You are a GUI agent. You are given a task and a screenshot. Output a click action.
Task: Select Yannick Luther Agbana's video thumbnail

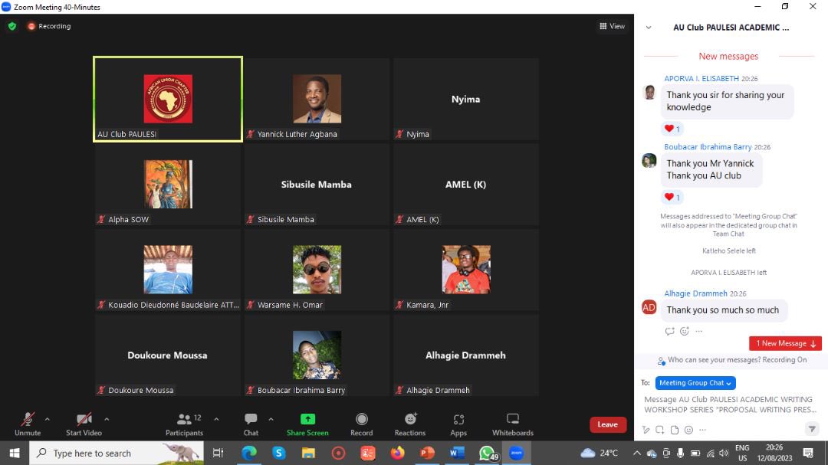(317, 100)
